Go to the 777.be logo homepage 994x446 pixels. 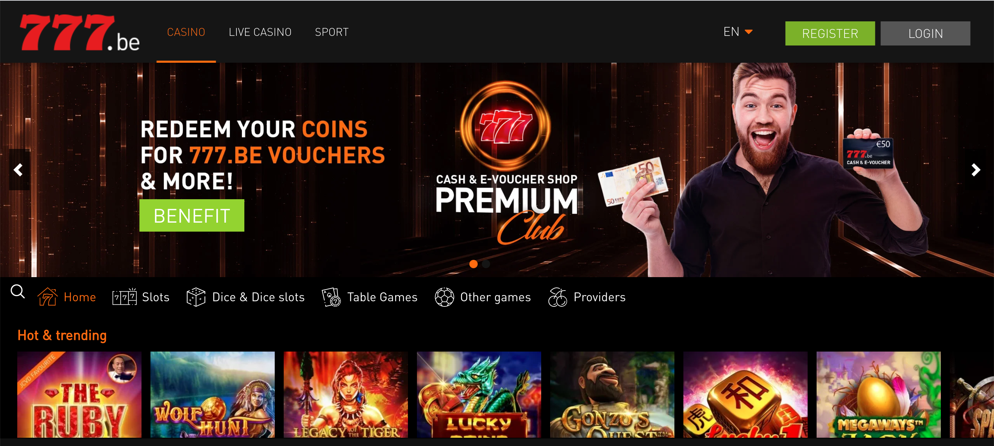79,33
